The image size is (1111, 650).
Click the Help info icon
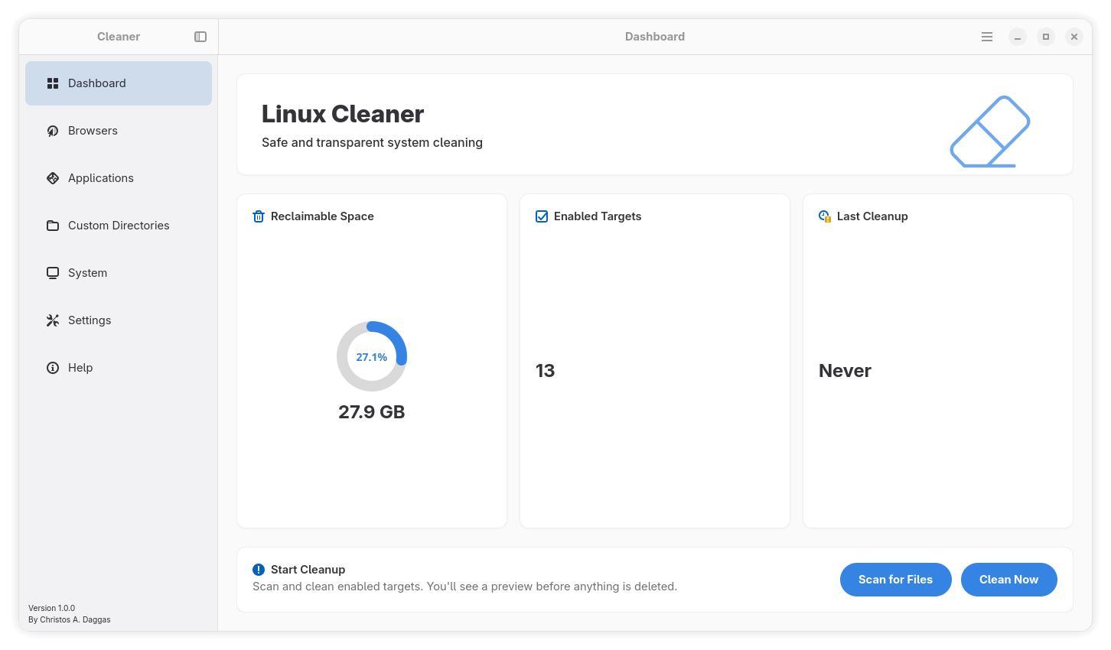[x=53, y=368]
